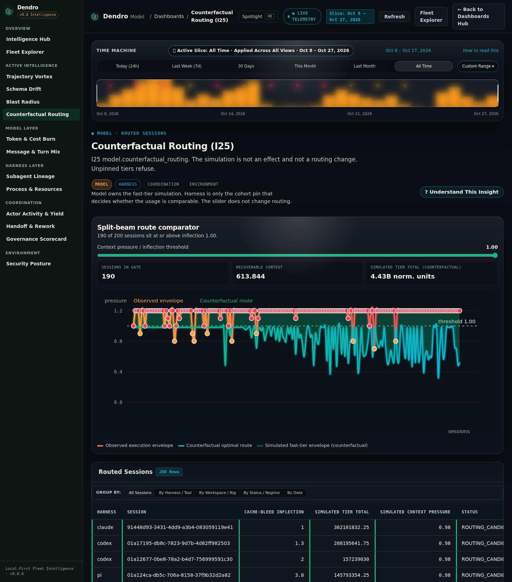The width and height of the screenshot is (512, 582).
Task: Toggle the HARNESS layer chip
Action: coord(128,184)
